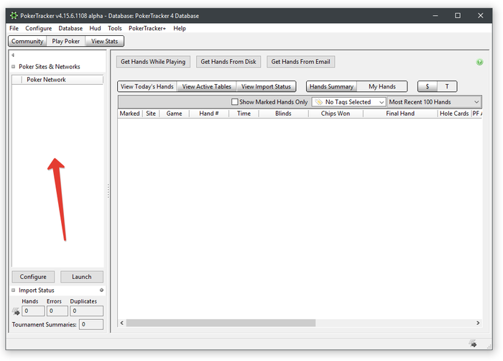
Task: Select View Today's Hands tab
Action: [147, 86]
